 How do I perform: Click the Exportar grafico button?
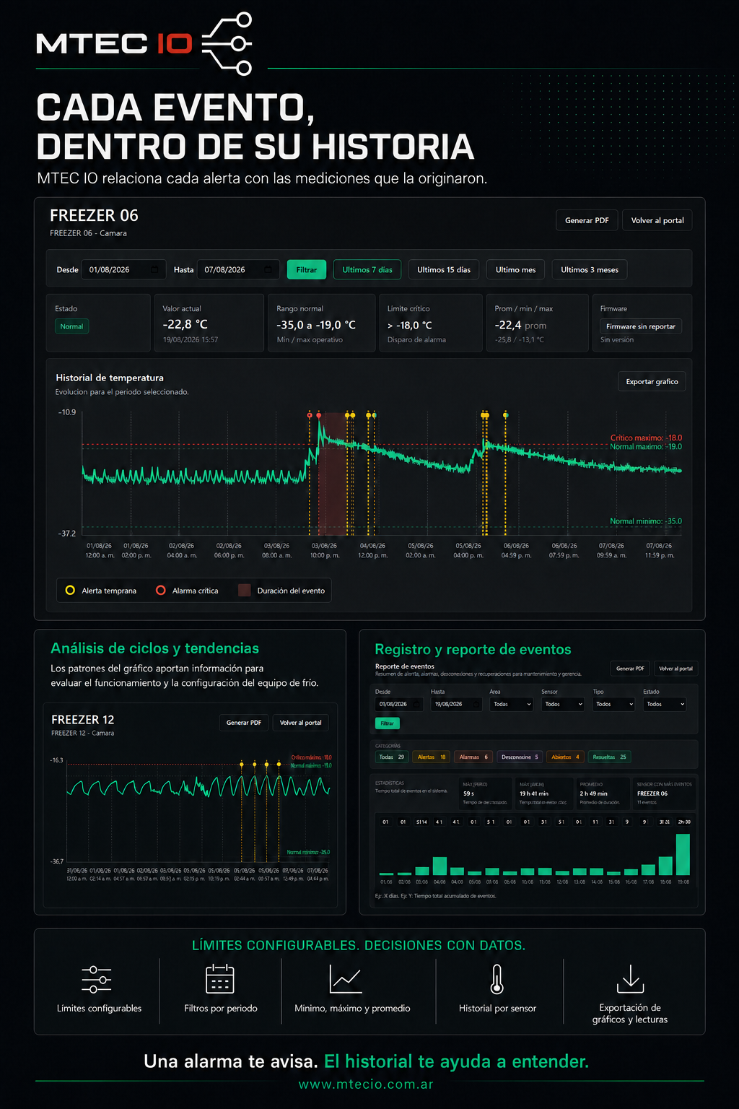click(652, 381)
